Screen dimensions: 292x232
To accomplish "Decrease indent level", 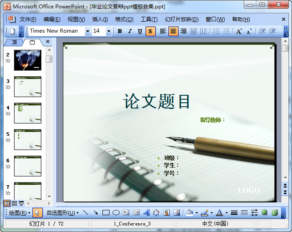I will tap(262, 31).
